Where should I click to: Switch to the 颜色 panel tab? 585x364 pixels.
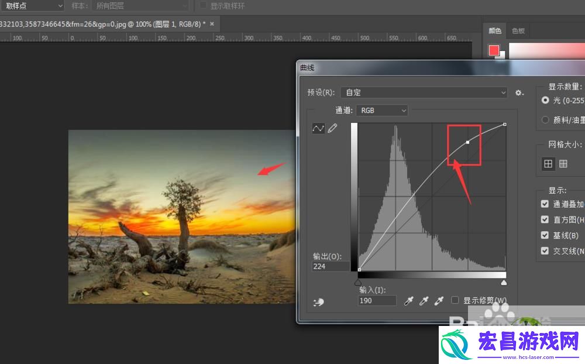point(495,30)
